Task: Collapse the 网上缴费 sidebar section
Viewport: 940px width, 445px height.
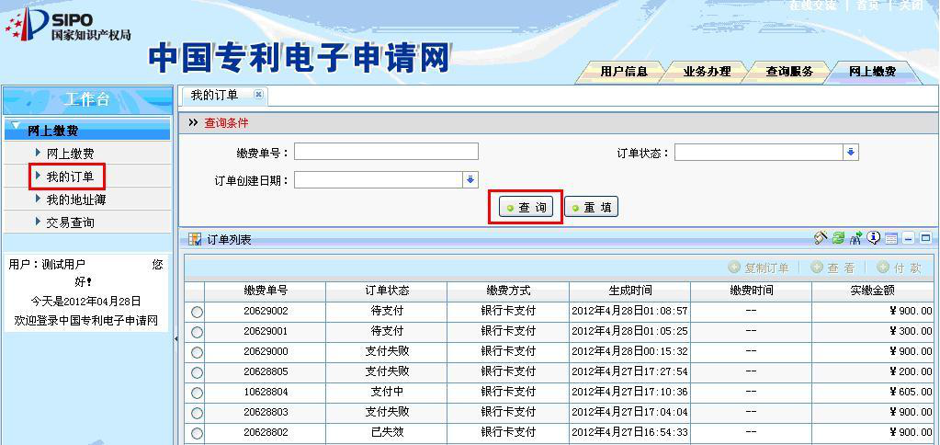Action: point(16,129)
